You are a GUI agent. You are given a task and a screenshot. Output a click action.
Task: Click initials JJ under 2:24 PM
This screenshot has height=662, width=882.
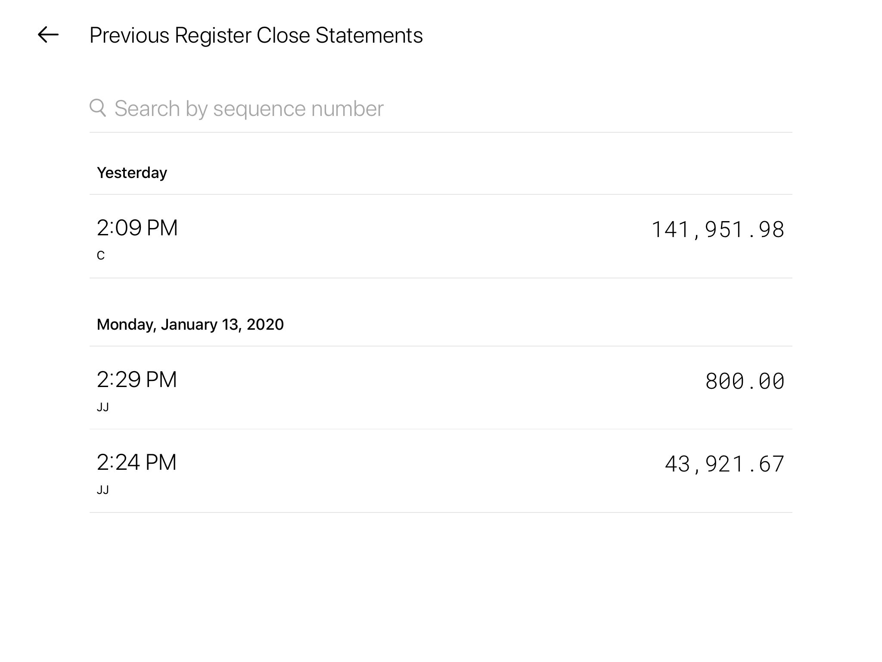103,490
